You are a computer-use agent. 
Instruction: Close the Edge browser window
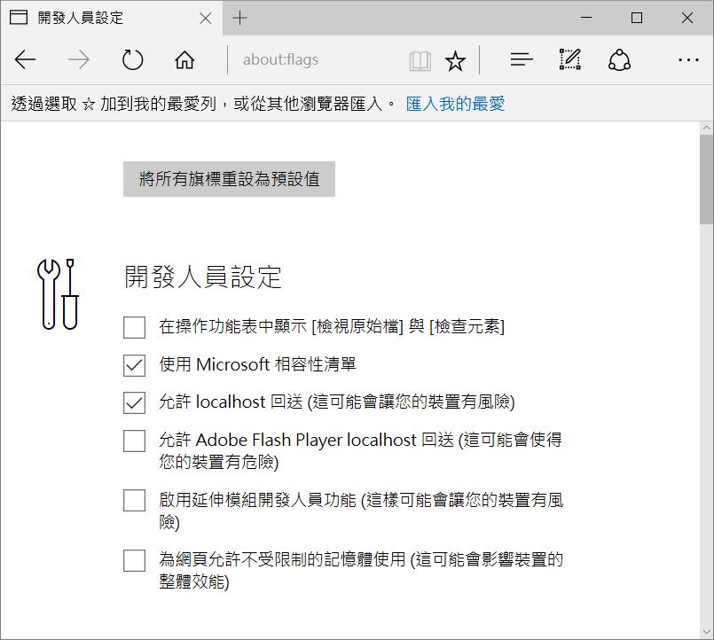coord(687,18)
